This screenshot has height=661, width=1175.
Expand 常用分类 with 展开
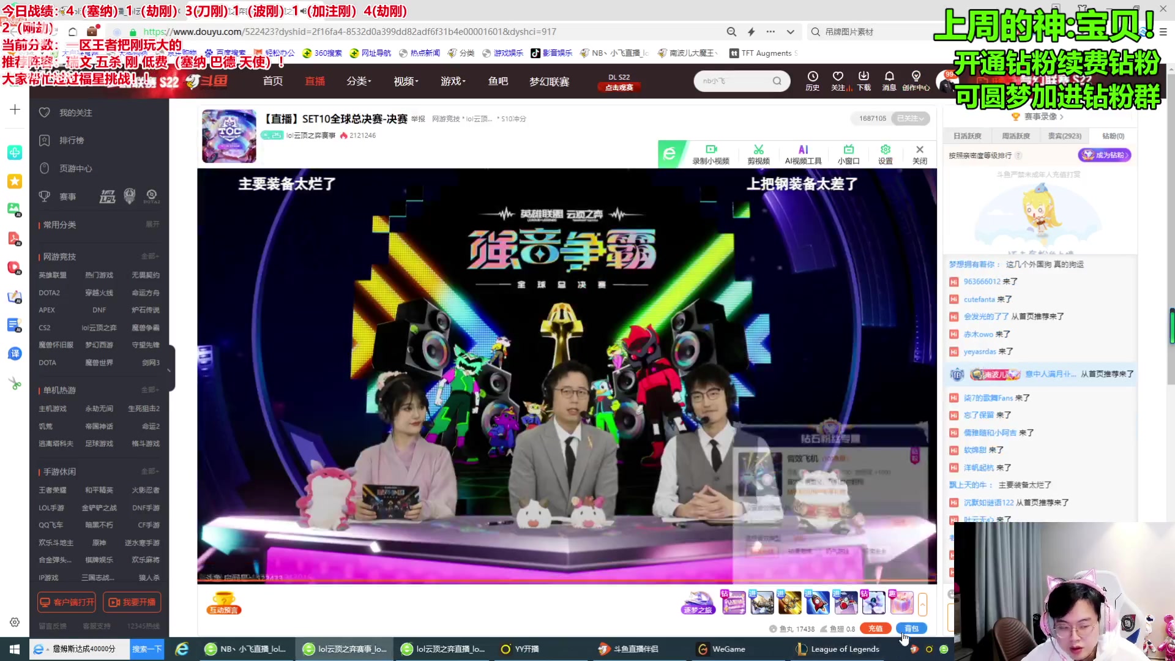152,225
